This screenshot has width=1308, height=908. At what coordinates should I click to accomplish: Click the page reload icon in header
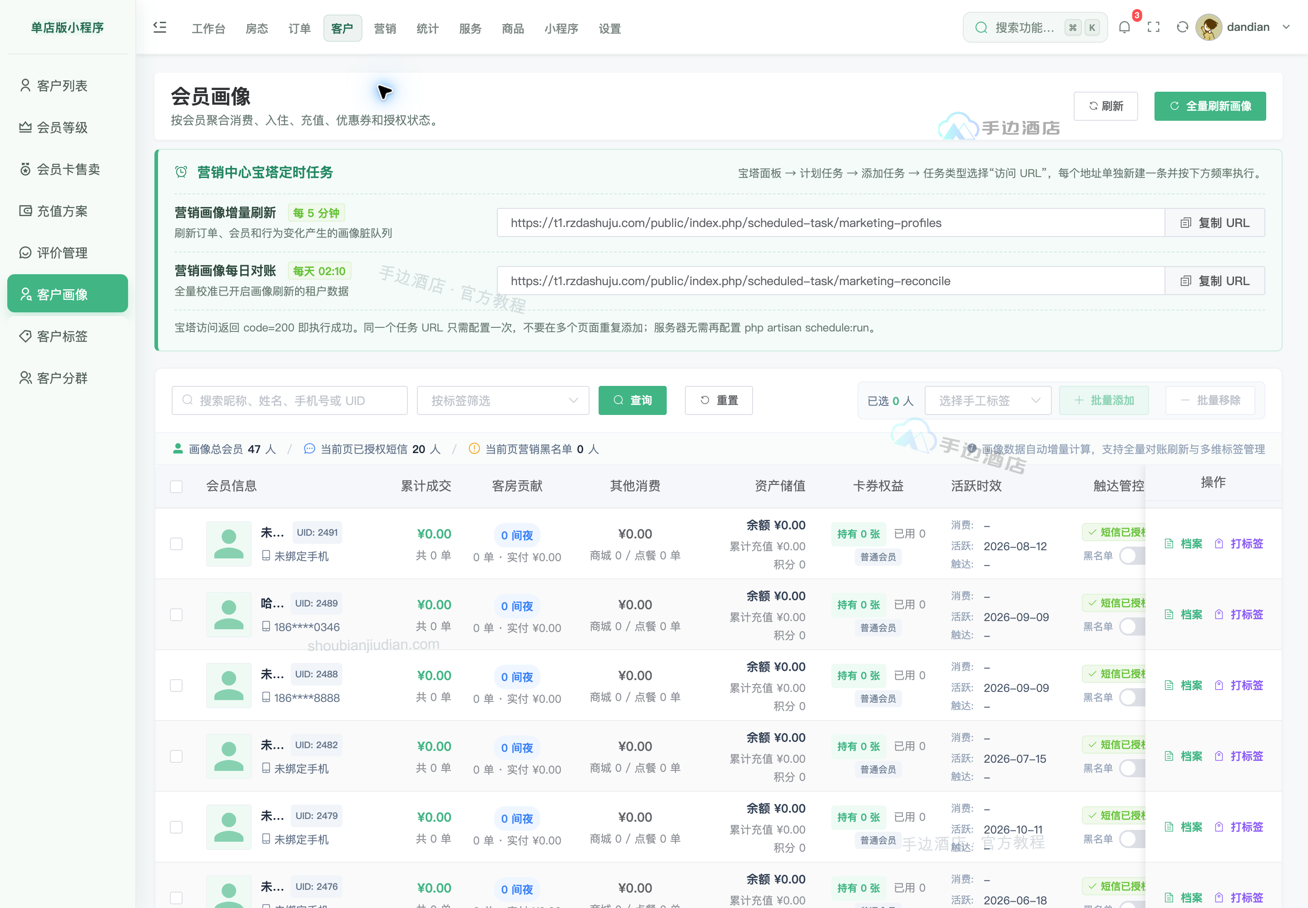[1182, 27]
